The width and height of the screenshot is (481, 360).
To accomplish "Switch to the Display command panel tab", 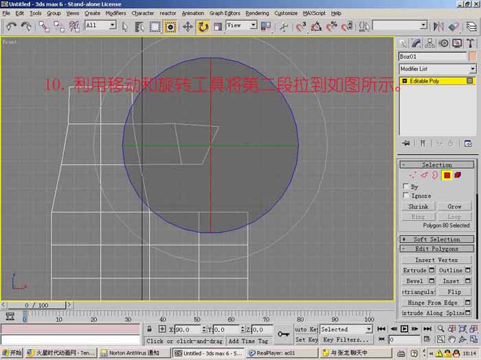I will tap(457, 43).
